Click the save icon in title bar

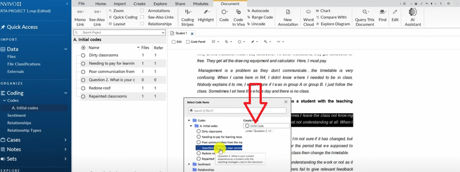[416, 4]
